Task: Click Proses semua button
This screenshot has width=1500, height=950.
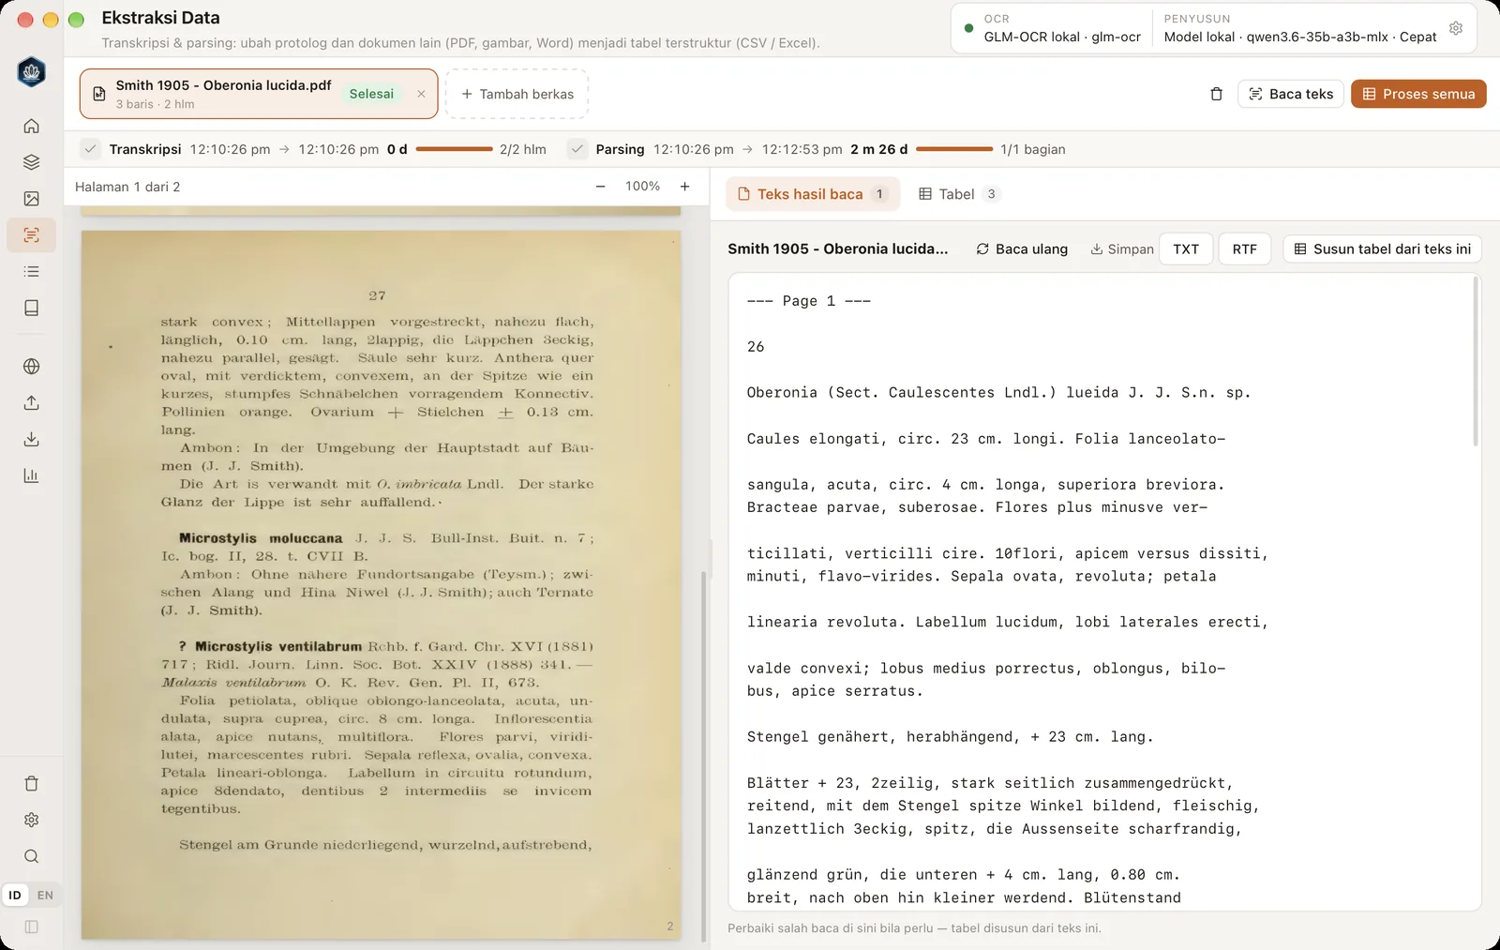Action: tap(1418, 94)
